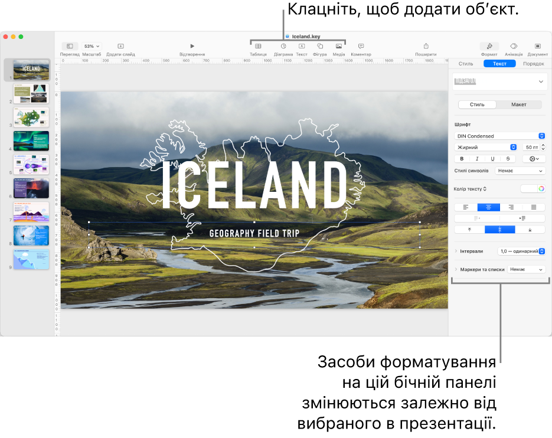Open the Анімація inspector
Screen dimensions: 552x438
514,46
